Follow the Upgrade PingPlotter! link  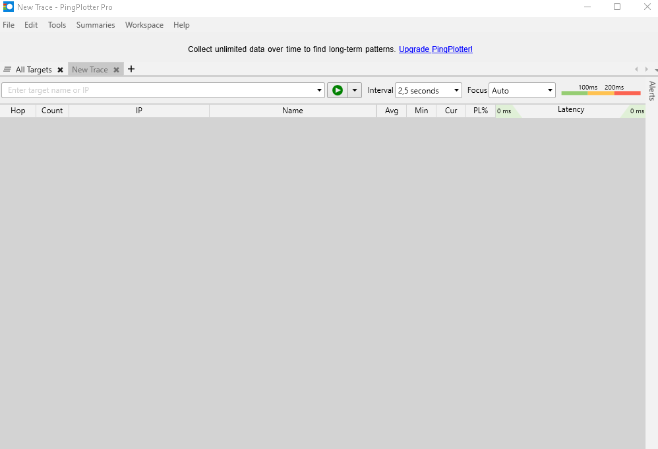[436, 49]
